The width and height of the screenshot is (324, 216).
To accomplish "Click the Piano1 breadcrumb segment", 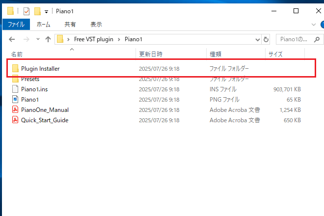I will click(134, 39).
